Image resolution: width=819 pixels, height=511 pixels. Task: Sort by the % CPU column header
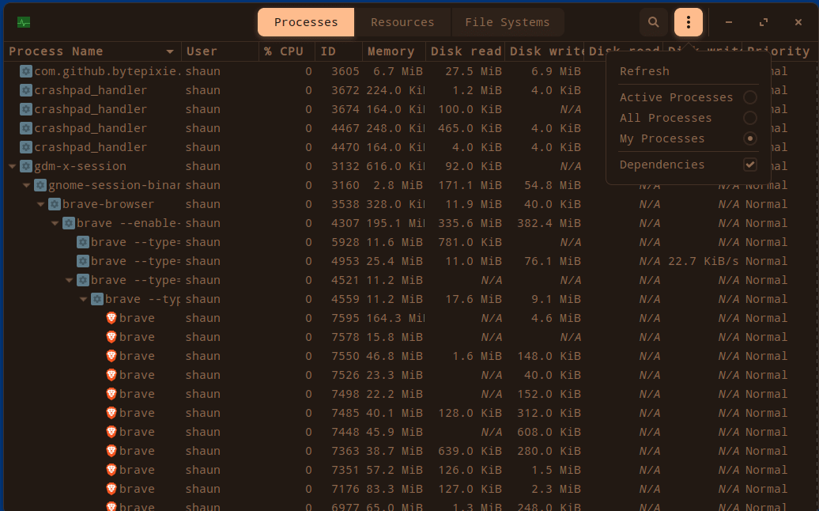(x=287, y=51)
